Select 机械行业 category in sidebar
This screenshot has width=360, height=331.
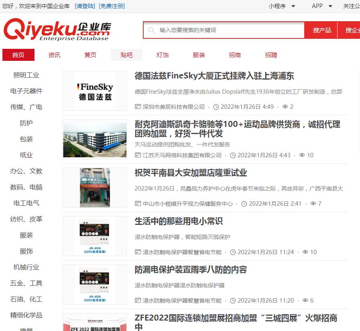tap(26, 267)
